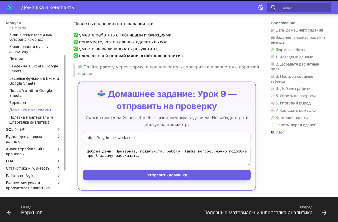Viewport: 338px width, 222px height.
Task: Click the gear icon beside «2. Добавьте расчётные поля»
Action: [272, 64]
